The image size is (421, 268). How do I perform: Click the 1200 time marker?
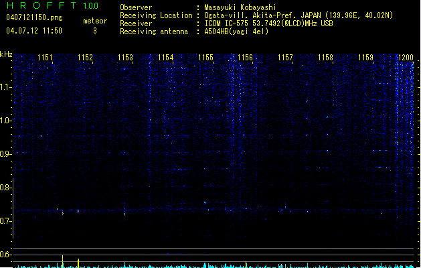[406, 58]
